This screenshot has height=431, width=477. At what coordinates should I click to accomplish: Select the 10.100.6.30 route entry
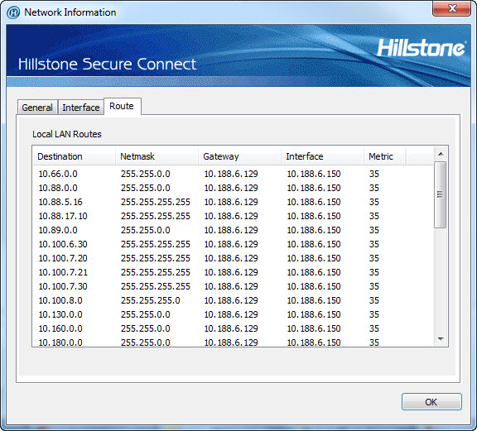tap(233, 244)
